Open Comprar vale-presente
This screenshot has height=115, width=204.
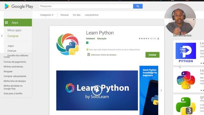(15, 76)
